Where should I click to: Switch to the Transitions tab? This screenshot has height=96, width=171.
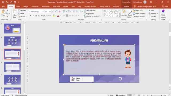[x=35, y=6]
